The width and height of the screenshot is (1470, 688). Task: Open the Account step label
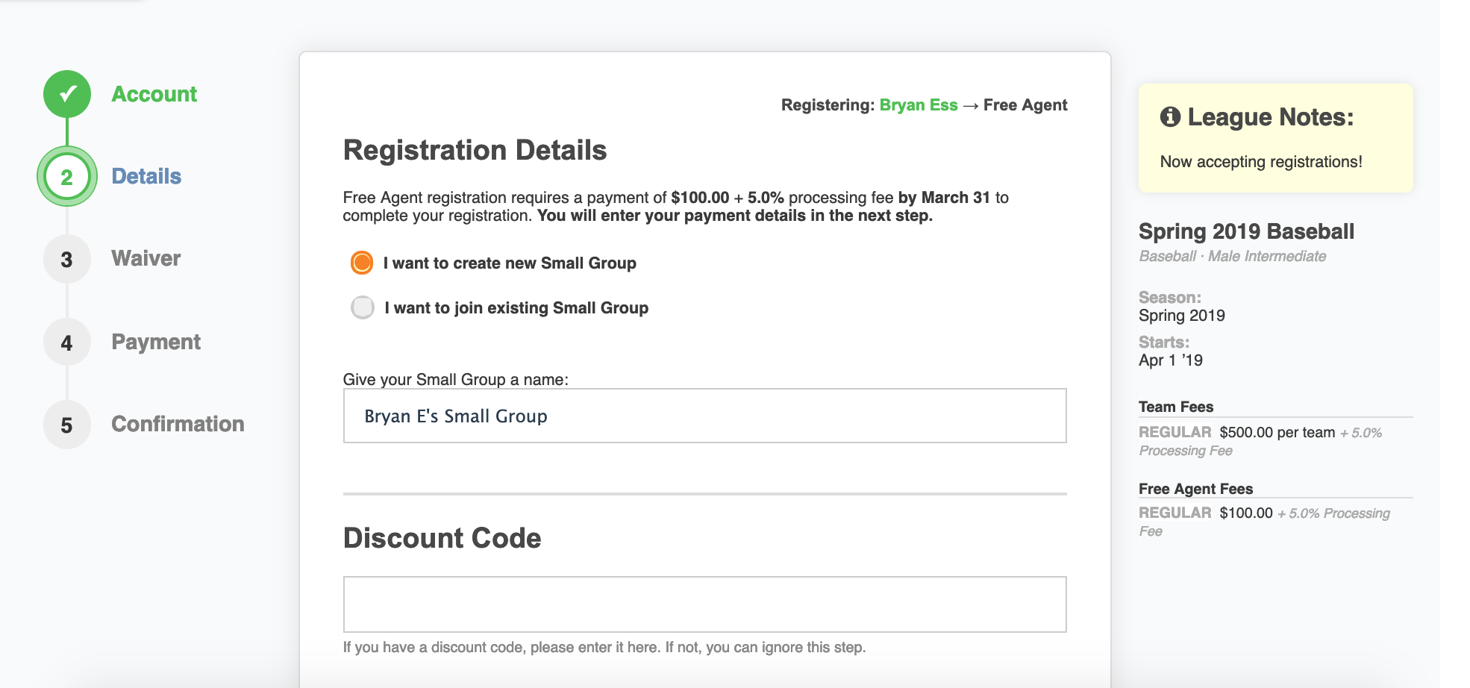coord(154,94)
